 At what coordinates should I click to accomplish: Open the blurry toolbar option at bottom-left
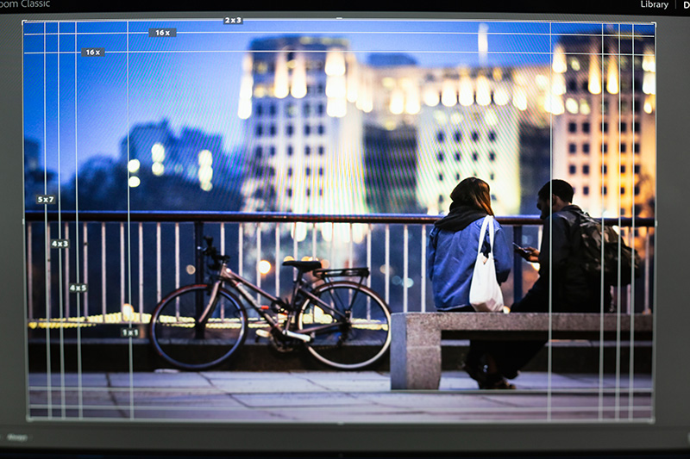click(x=16, y=437)
